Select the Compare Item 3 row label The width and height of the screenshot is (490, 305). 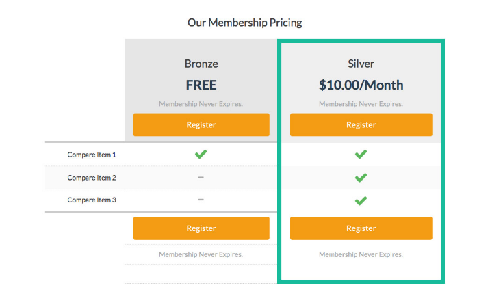click(x=92, y=200)
